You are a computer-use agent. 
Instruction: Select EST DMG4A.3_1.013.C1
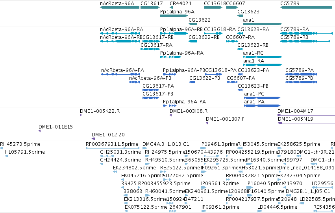(144, 148)
